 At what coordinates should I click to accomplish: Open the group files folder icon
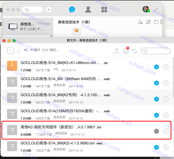pyautogui.click(x=156, y=22)
